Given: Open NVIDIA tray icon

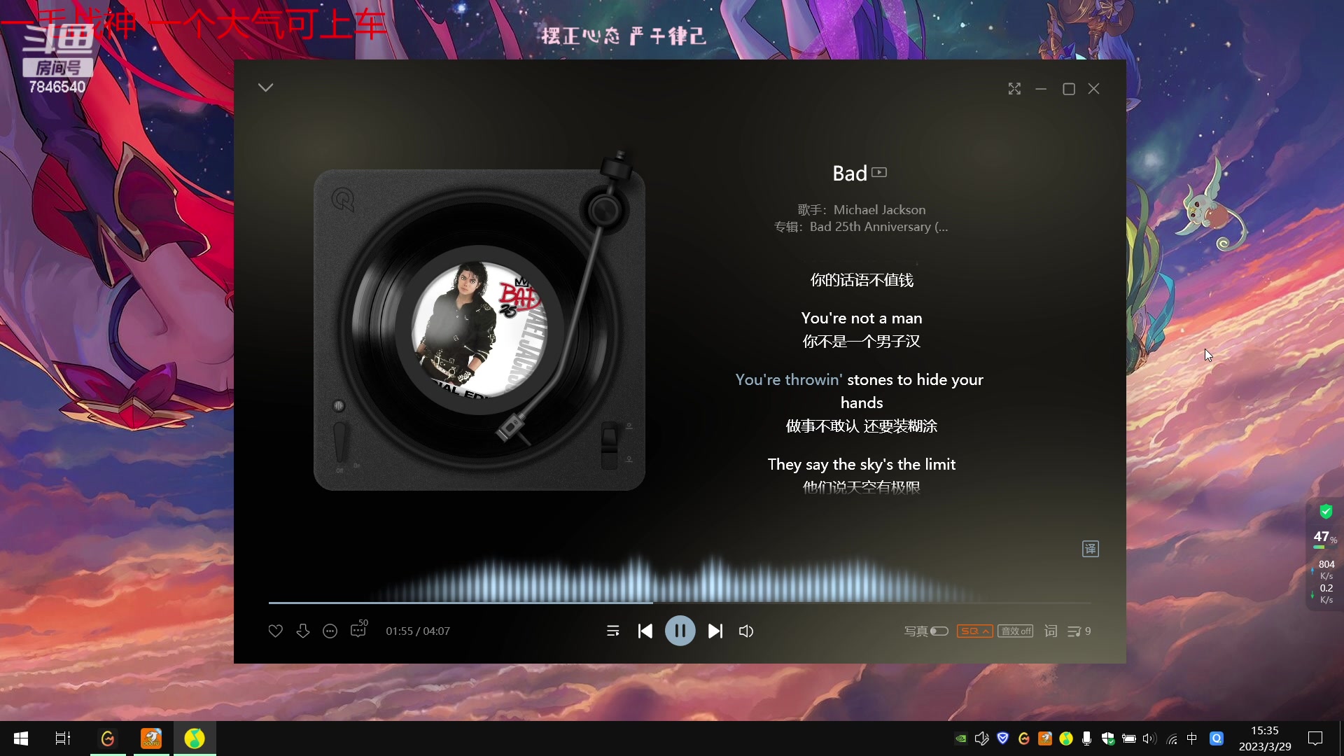Looking at the screenshot, I should click(961, 738).
